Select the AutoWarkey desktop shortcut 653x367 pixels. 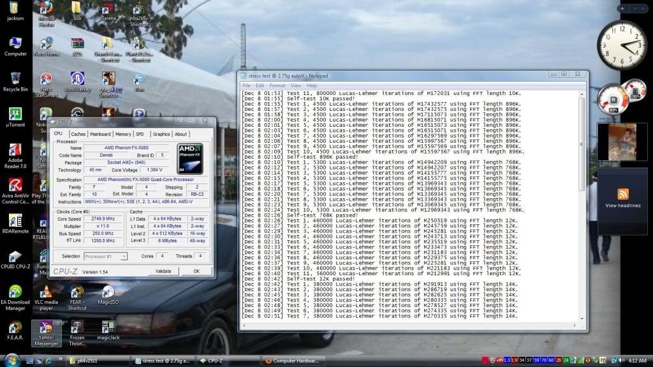77,82
